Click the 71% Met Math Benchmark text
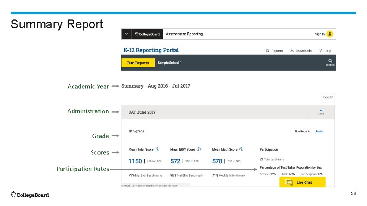Image resolution: width=367 pixels, height=206 pixels. coord(229,175)
